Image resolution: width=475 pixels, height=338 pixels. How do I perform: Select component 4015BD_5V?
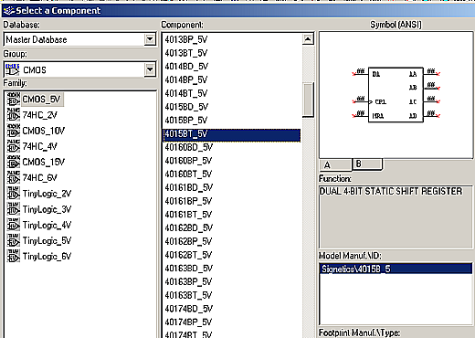186,107
